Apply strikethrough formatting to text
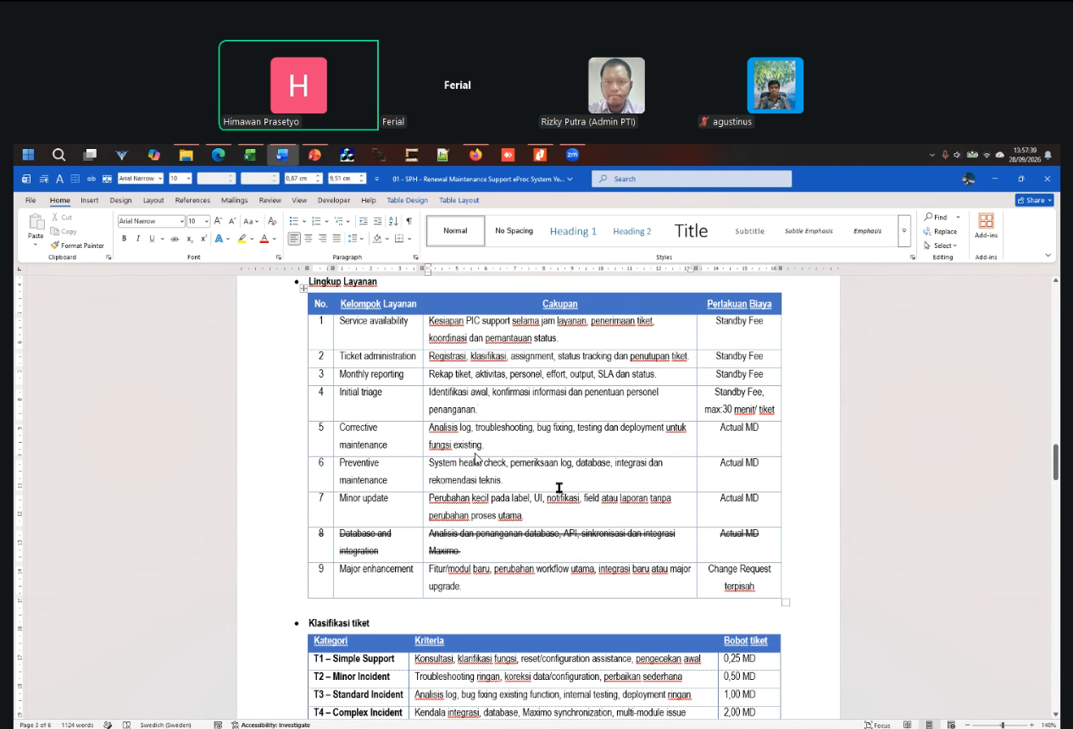Image resolution: width=1073 pixels, height=729 pixels. (175, 239)
